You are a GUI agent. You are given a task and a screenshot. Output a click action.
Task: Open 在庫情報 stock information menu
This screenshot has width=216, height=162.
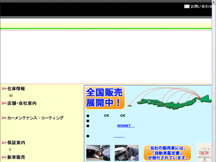tap(16, 89)
